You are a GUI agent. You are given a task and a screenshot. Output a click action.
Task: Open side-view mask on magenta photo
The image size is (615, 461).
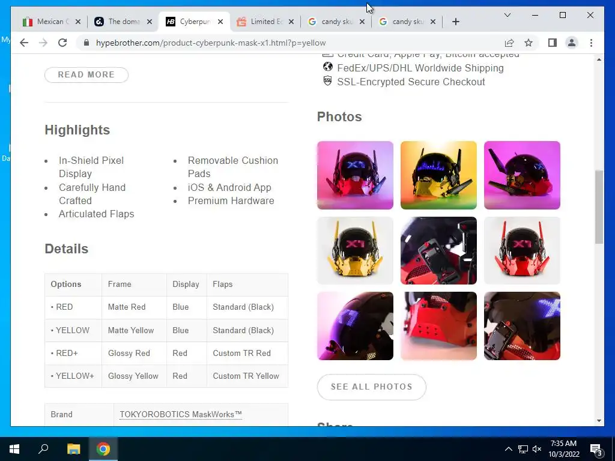[522, 175]
